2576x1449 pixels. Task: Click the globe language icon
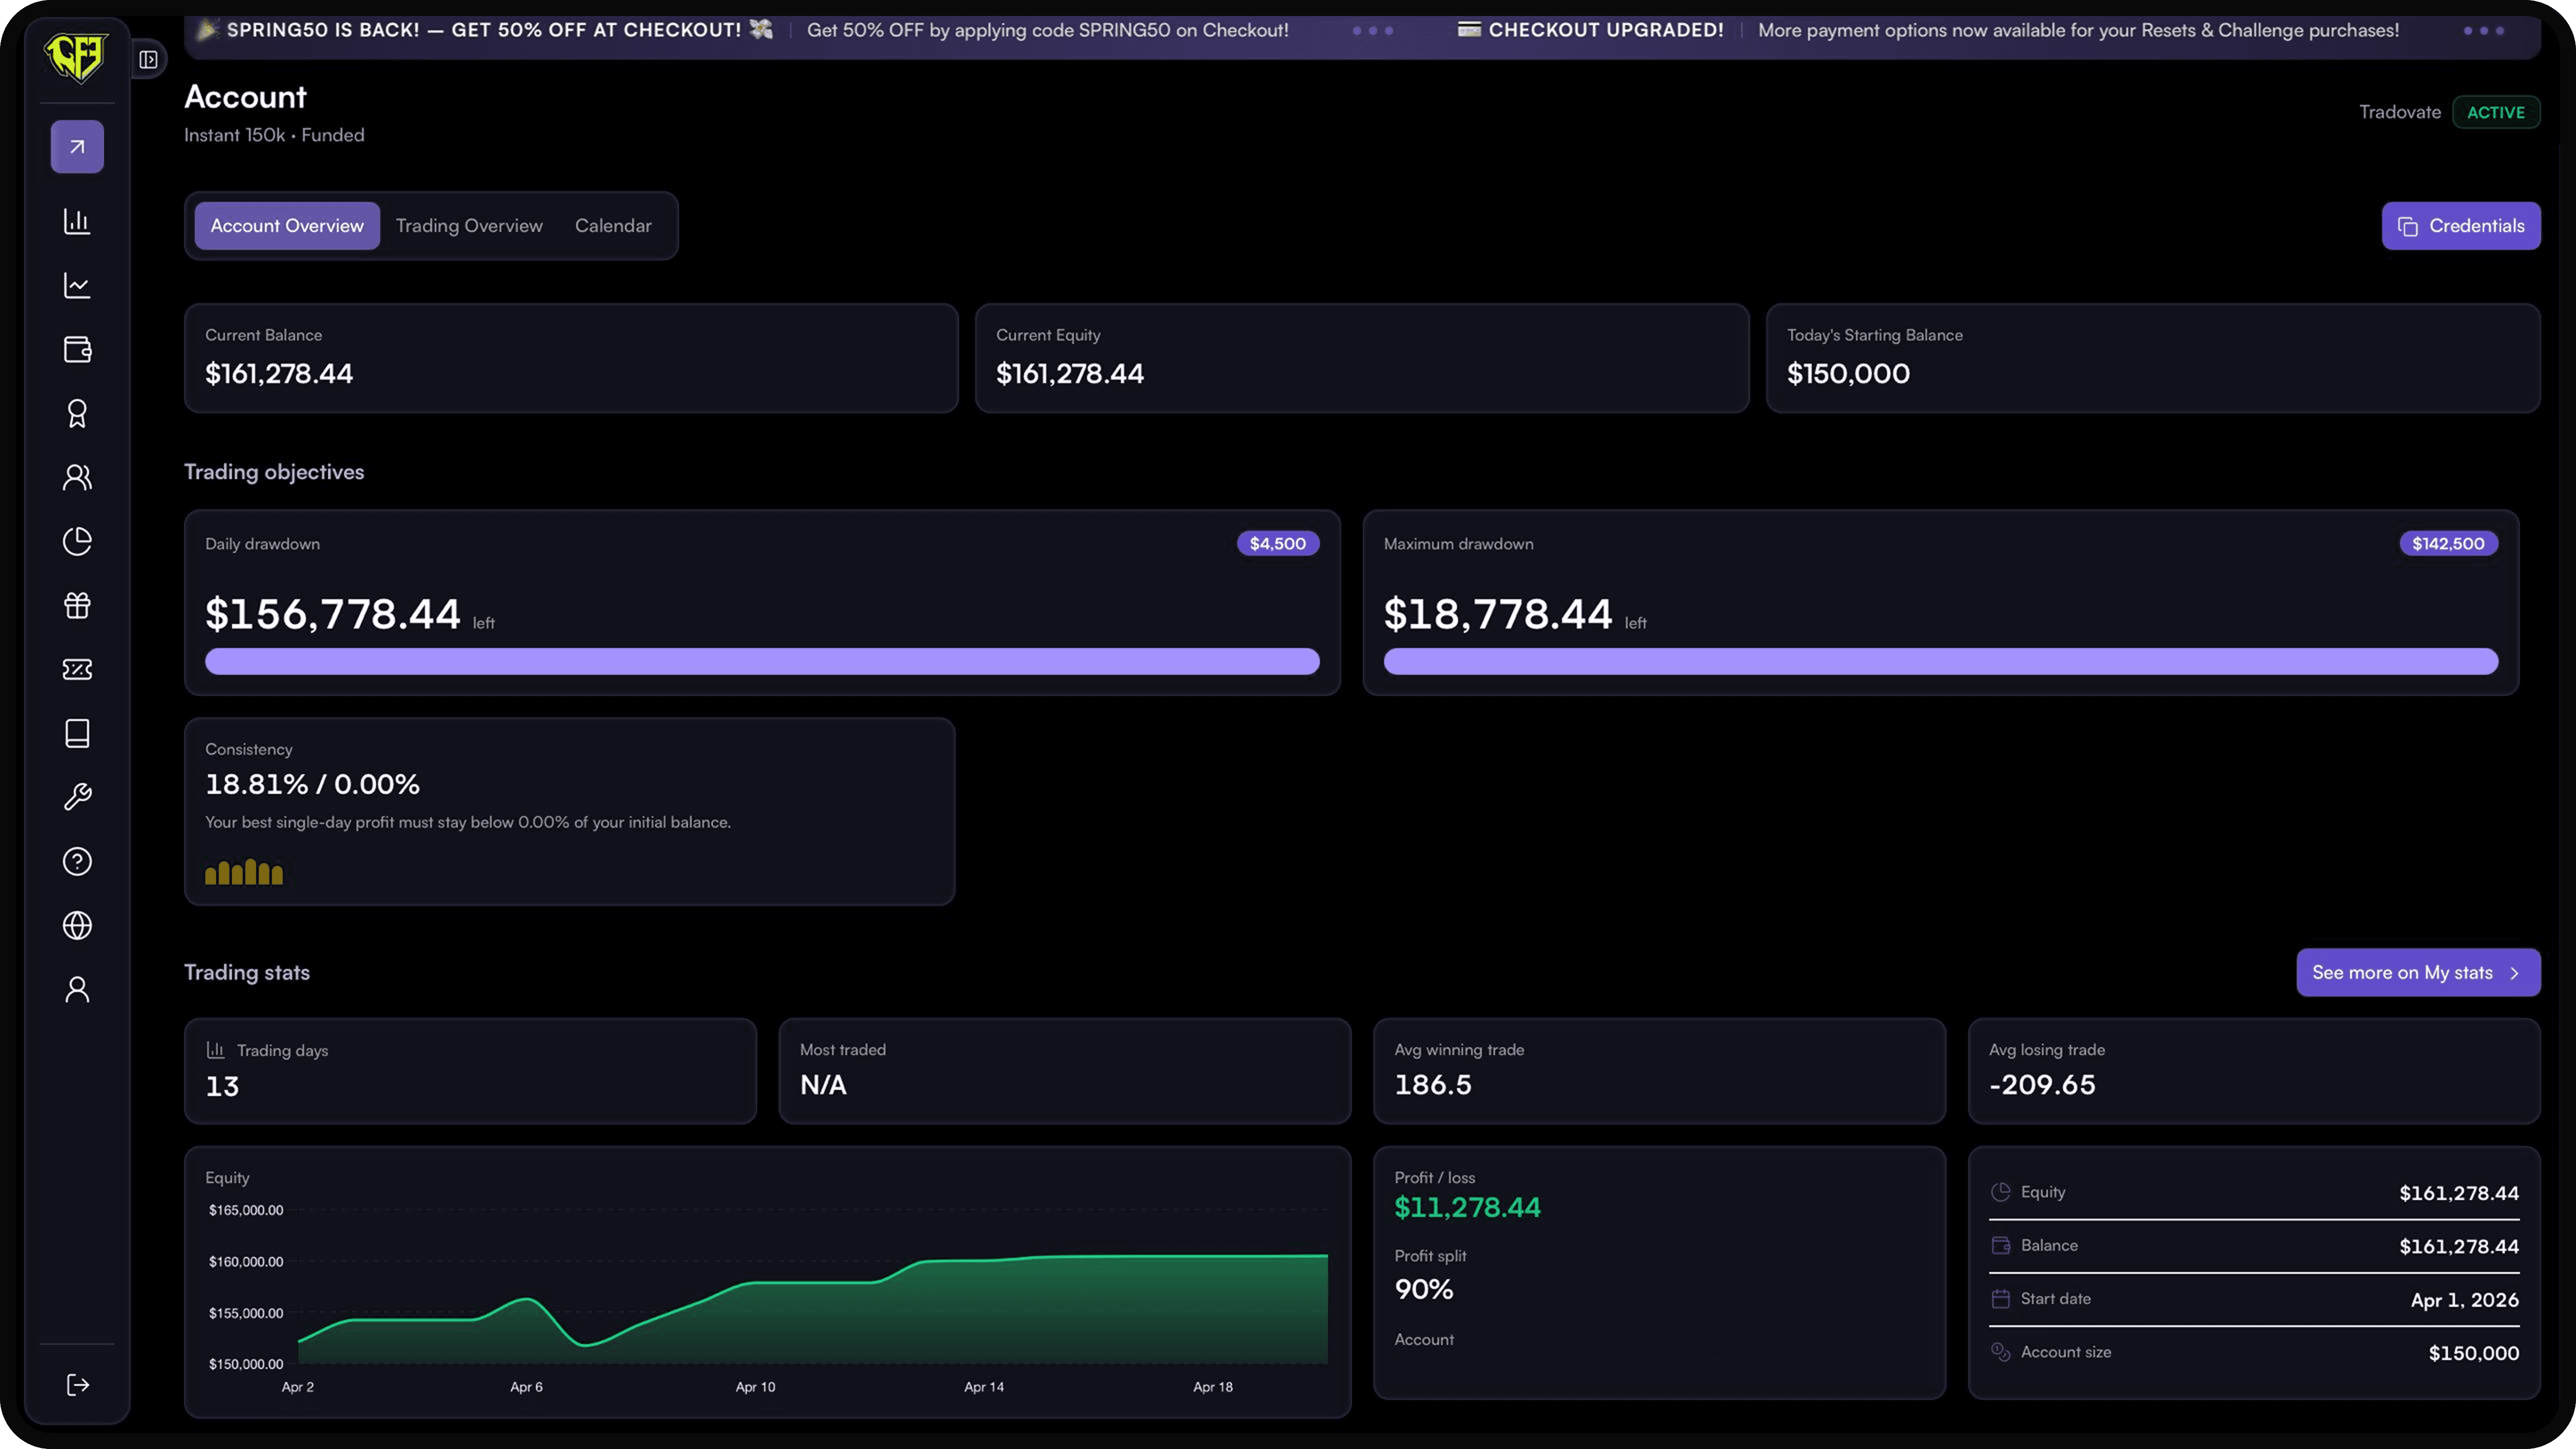[77, 925]
